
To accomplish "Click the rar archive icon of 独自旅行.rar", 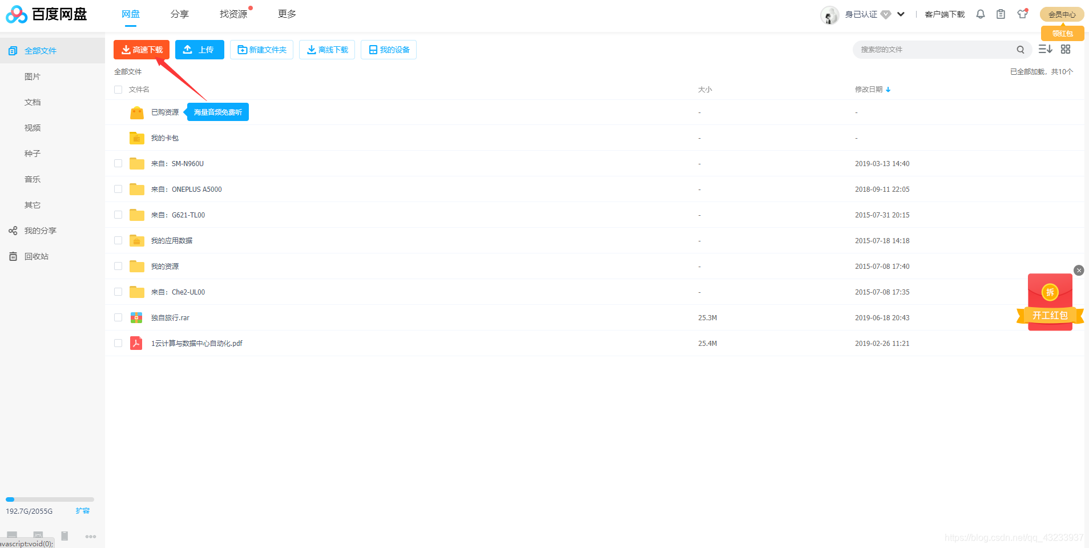I will pyautogui.click(x=136, y=317).
